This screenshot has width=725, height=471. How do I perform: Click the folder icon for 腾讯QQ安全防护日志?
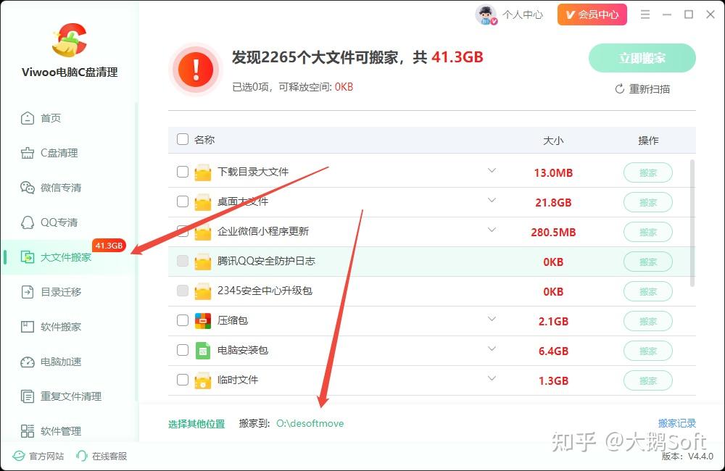pyautogui.click(x=203, y=262)
